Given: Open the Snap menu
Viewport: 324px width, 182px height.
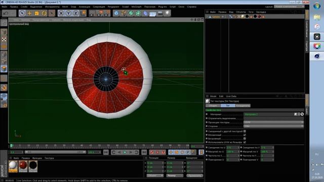Looking at the screenshot, I should point(73,7).
